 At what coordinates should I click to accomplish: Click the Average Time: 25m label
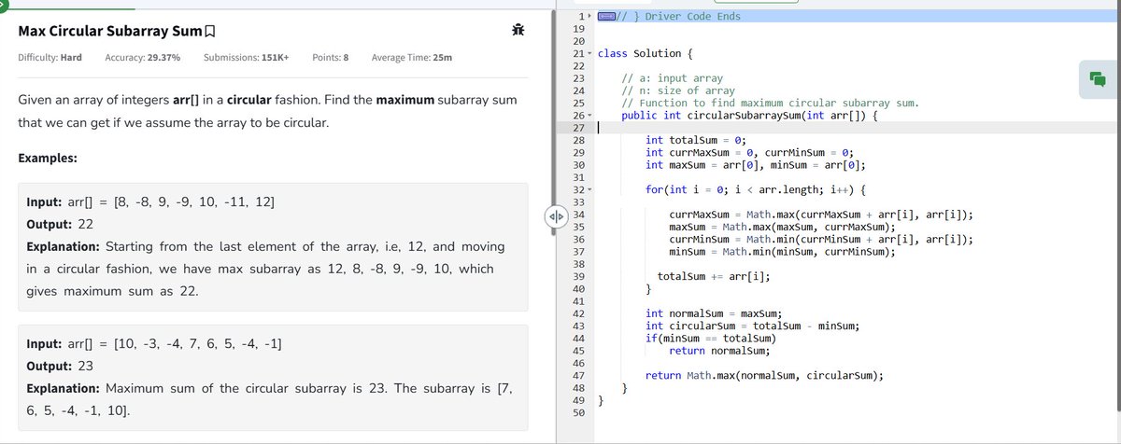412,58
